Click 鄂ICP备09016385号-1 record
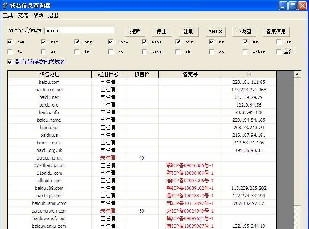This screenshot has width=309, height=229. click(190, 165)
